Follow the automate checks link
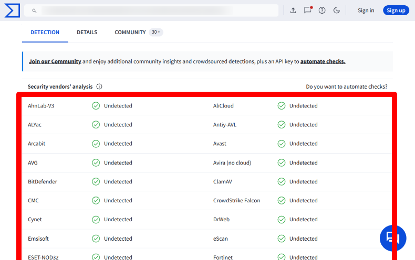 point(323,61)
